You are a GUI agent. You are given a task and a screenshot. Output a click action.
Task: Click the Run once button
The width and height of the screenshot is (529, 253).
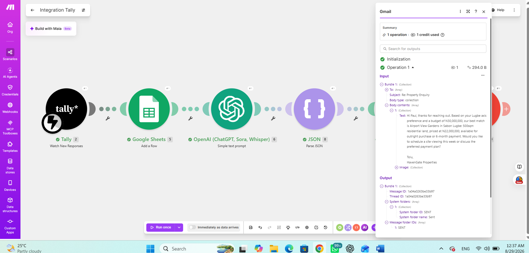tap(161, 227)
